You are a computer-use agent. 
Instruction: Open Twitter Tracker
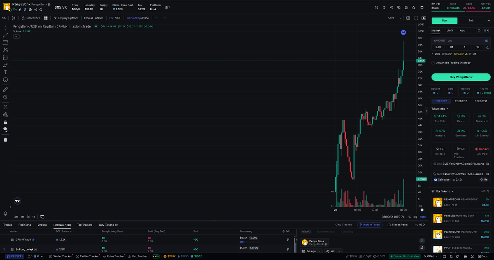point(87,256)
